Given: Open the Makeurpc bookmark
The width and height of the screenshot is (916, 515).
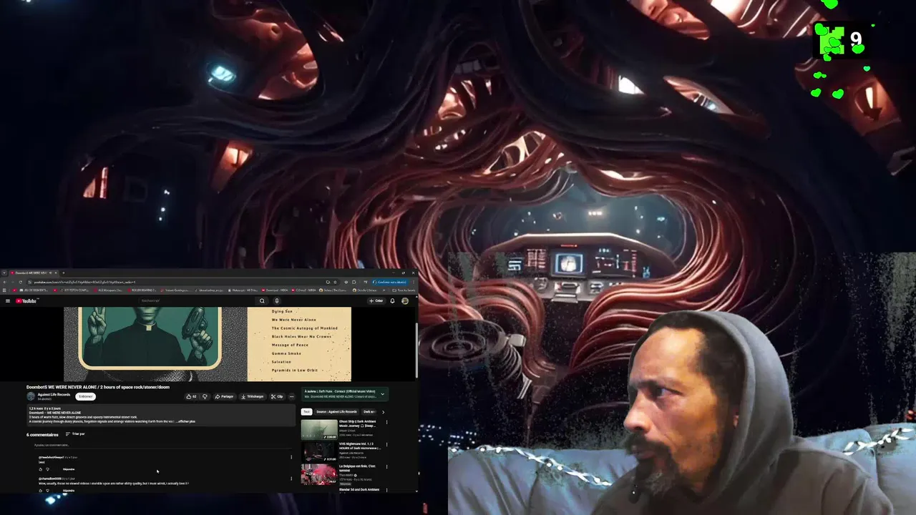Looking at the screenshot, I should [244, 290].
